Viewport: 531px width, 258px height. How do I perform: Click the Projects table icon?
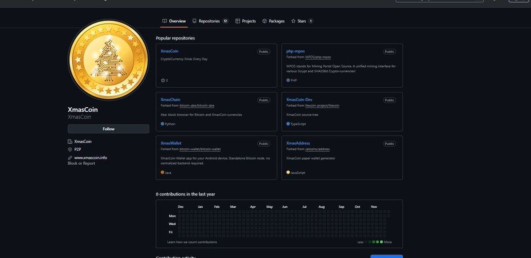238,21
